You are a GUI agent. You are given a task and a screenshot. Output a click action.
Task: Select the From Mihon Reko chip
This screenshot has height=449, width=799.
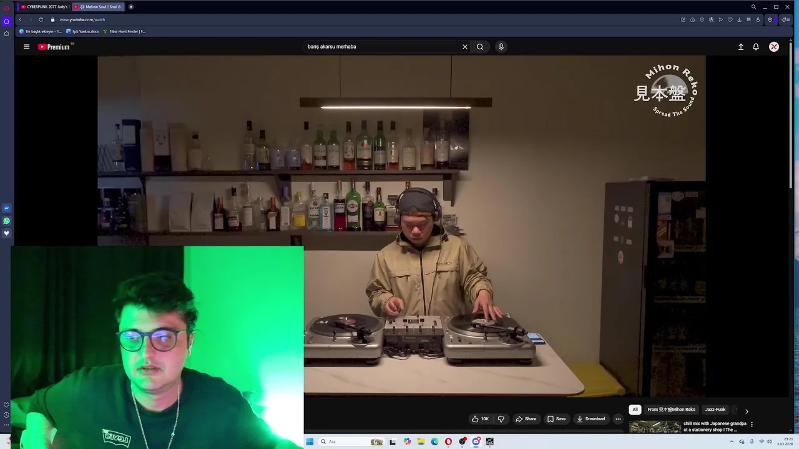tap(671, 410)
